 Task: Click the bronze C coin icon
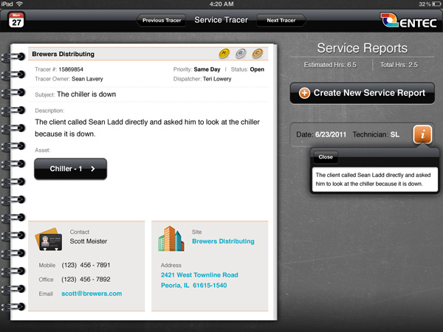258,53
